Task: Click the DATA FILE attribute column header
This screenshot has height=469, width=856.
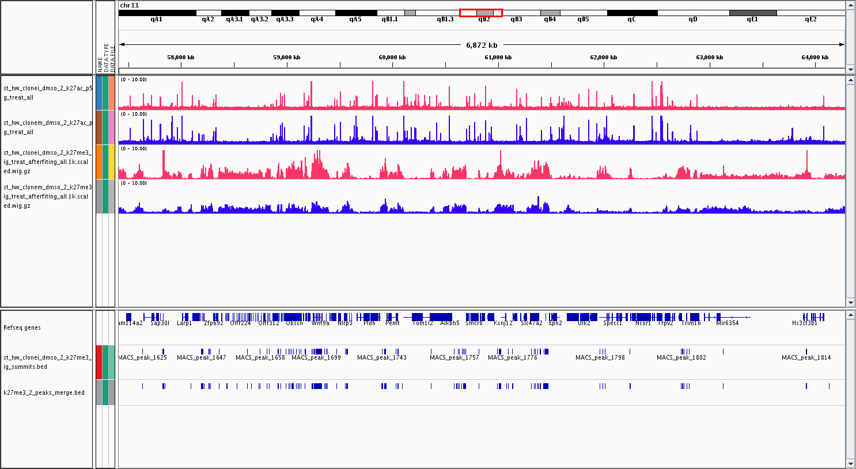Action: click(x=113, y=58)
